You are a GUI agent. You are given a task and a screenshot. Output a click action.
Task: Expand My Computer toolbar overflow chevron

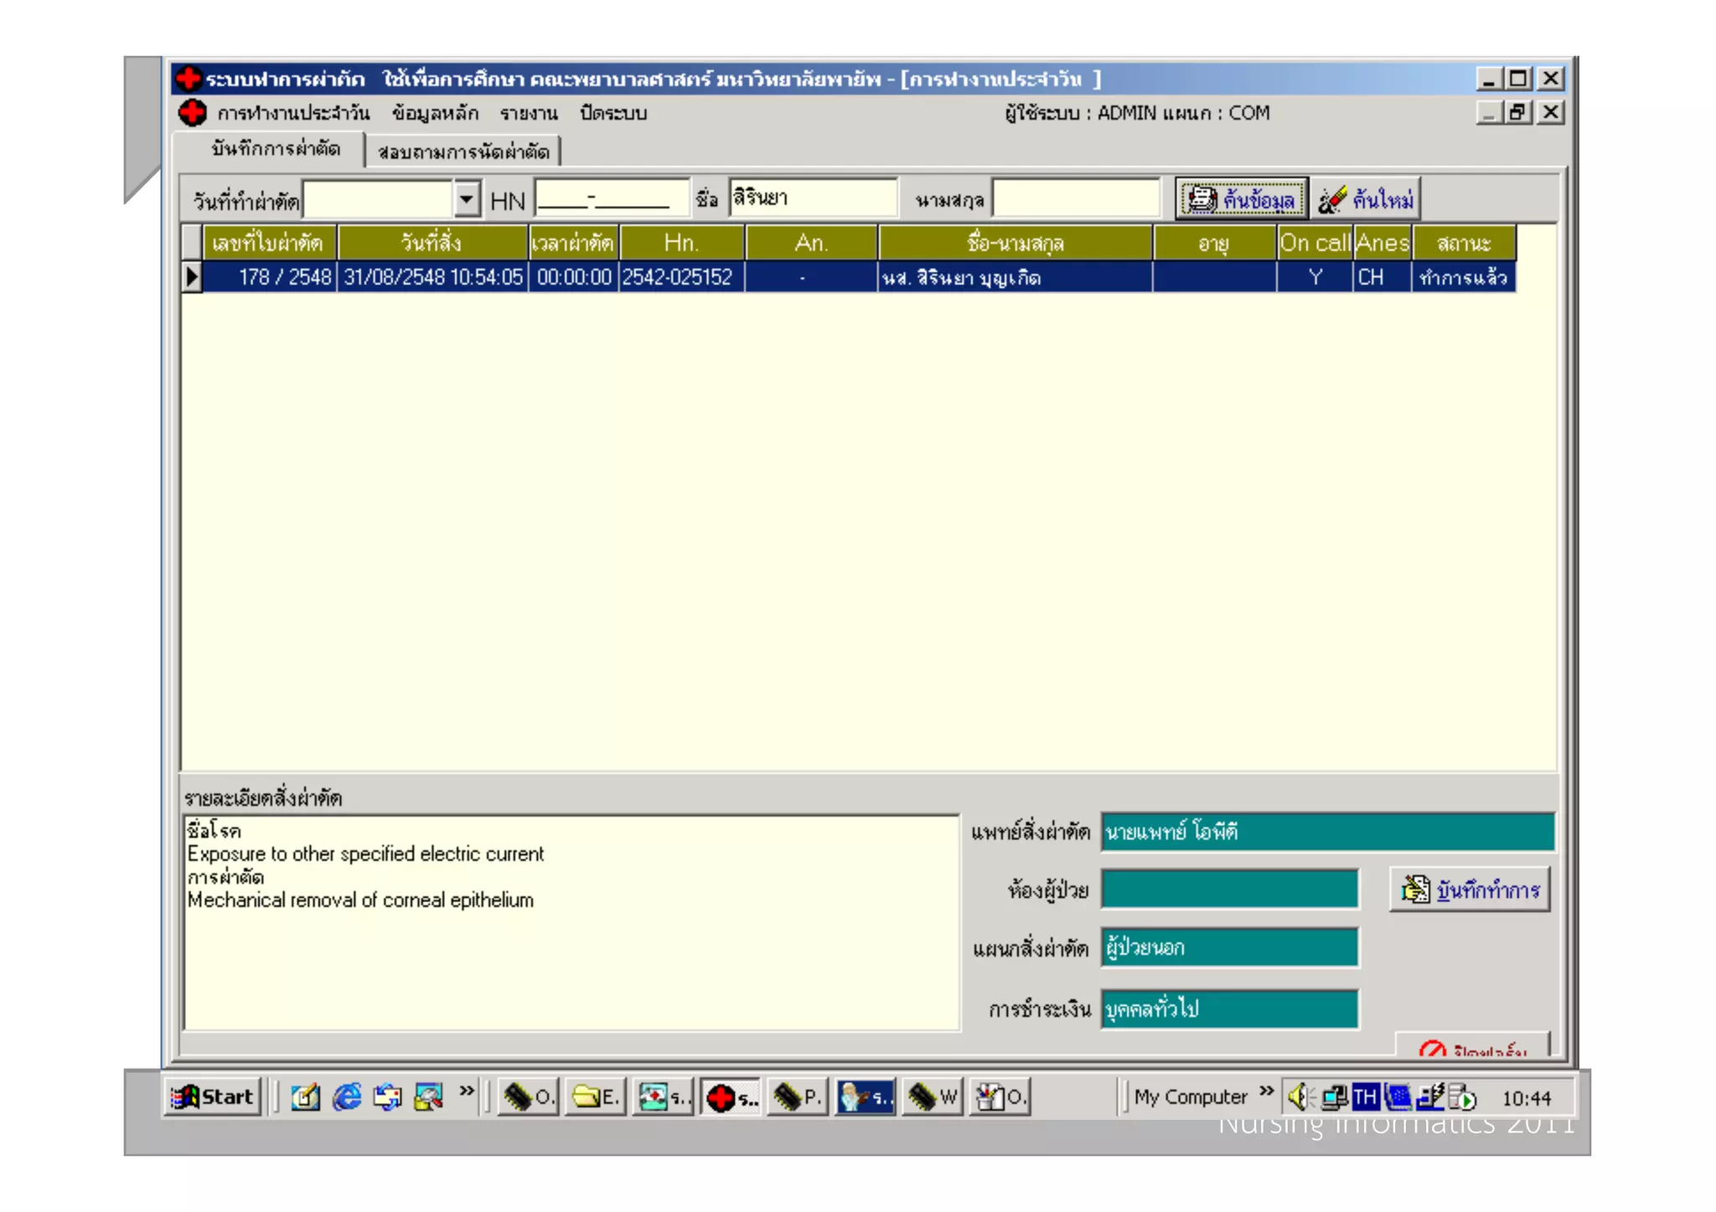(1266, 1091)
